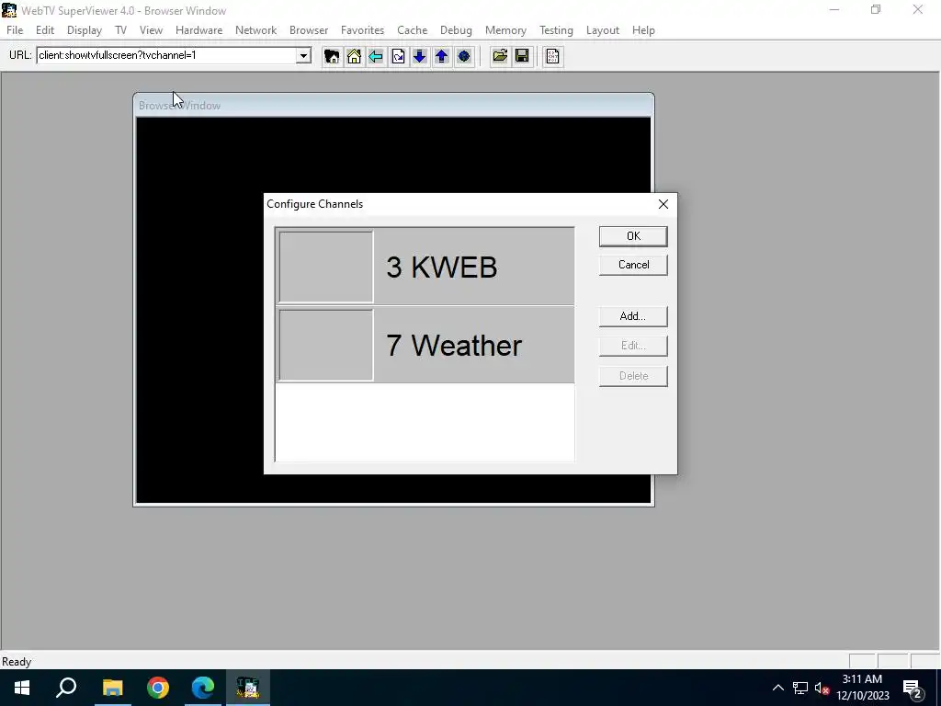The width and height of the screenshot is (941, 706).
Task: Navigate back with the cyan left arrow
Action: [376, 56]
